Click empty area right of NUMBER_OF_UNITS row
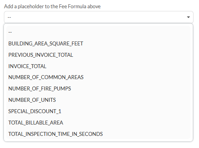Viewport: 199px width, 148px height. (123, 100)
